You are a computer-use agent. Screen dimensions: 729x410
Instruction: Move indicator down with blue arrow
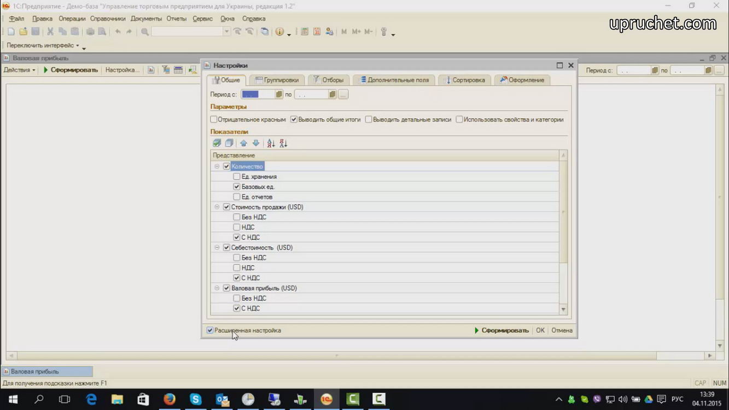point(256,143)
